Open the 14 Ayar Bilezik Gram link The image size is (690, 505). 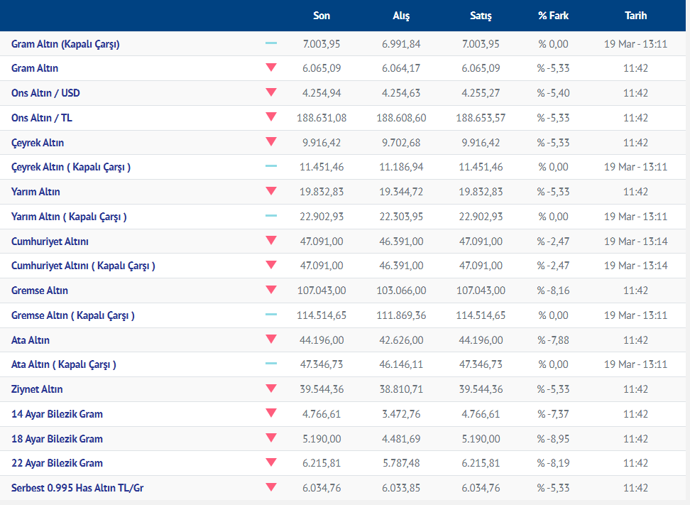[x=57, y=414]
